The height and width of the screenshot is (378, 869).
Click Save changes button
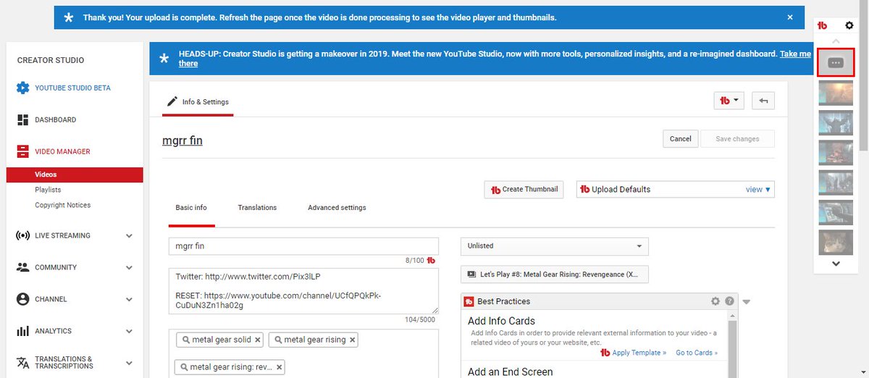[x=737, y=138]
